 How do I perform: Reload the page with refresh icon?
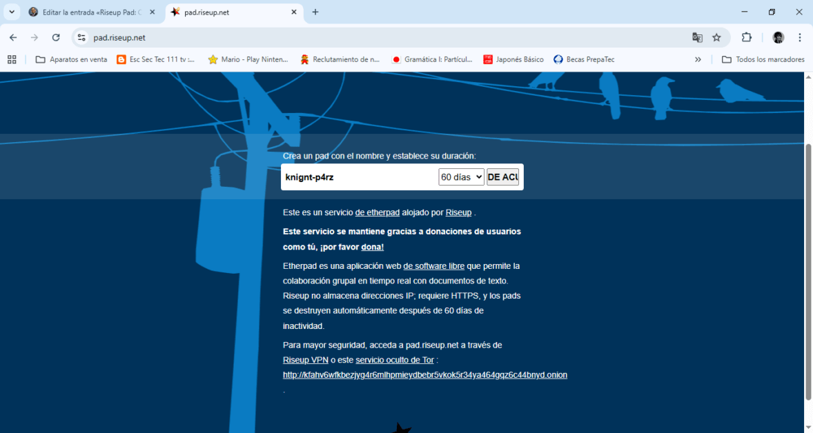(x=56, y=37)
